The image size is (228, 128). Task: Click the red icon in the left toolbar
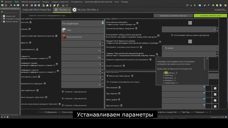click(x=32, y=5)
